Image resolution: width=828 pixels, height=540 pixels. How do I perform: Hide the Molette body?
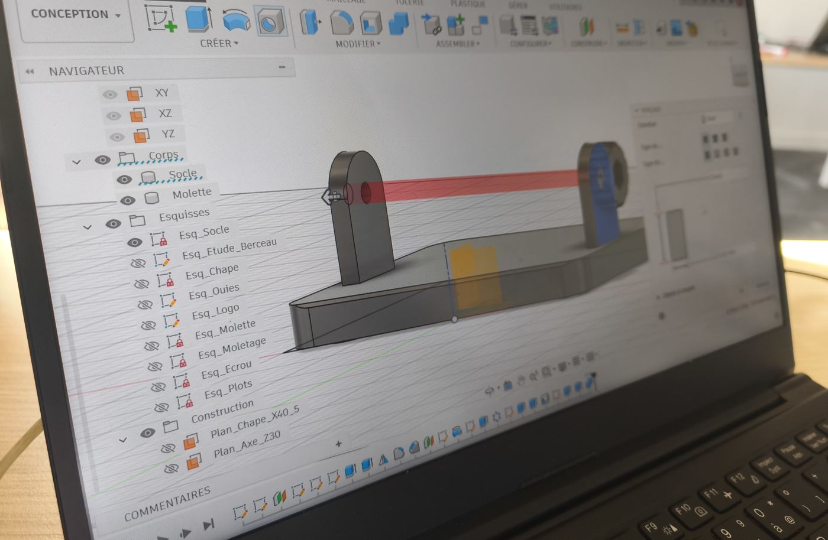coord(128,201)
